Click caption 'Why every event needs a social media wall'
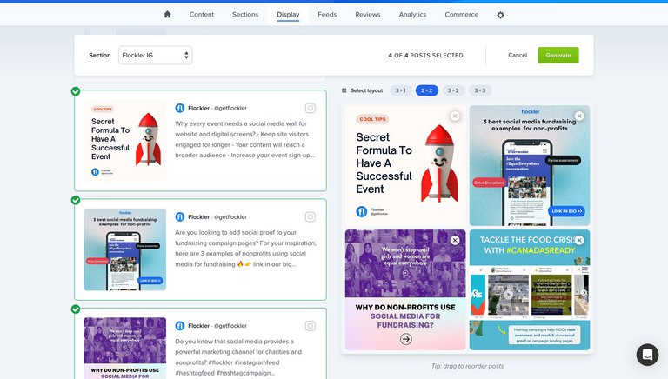 [245, 139]
